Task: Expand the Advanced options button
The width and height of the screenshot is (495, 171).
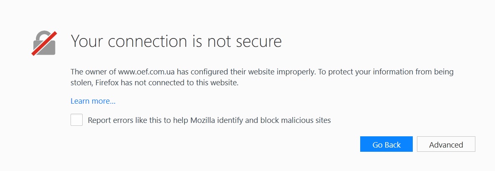Action: [x=446, y=145]
